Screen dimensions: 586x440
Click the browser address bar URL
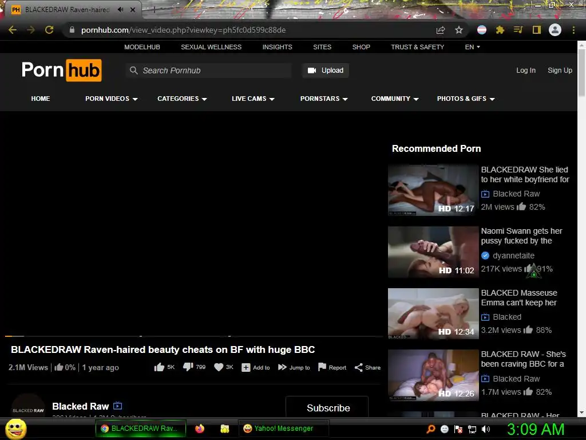pos(184,30)
